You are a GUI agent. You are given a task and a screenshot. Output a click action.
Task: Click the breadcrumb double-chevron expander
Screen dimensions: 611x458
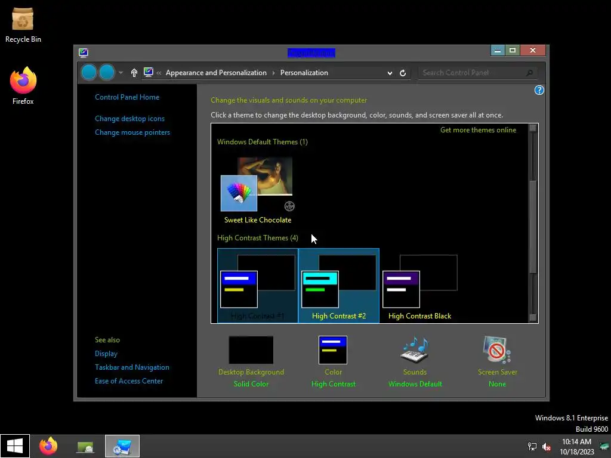159,73
